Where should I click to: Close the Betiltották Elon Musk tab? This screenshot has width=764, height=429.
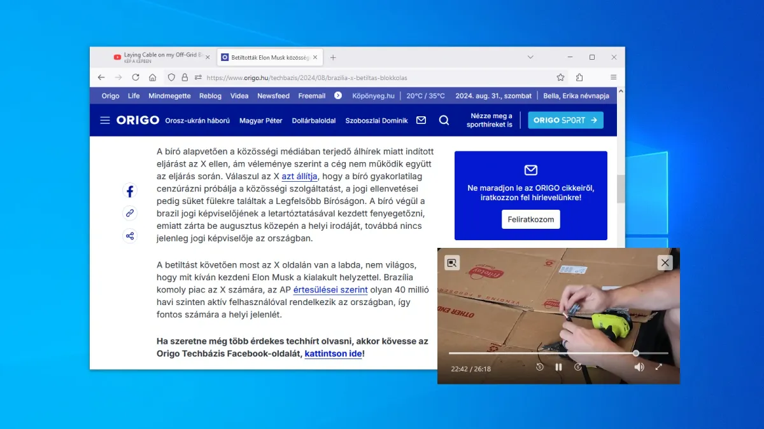[315, 57]
